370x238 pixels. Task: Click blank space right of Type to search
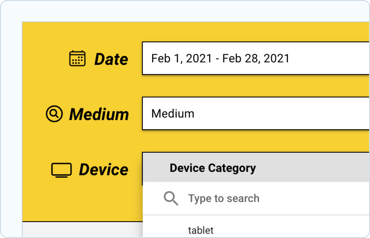[314, 198]
